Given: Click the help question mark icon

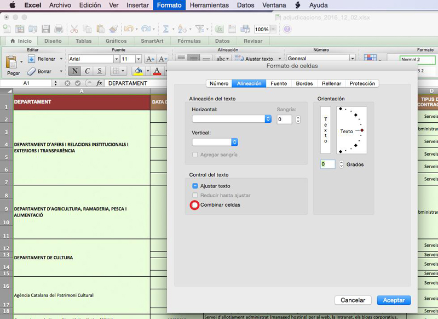Looking at the screenshot, I should click(x=287, y=29).
